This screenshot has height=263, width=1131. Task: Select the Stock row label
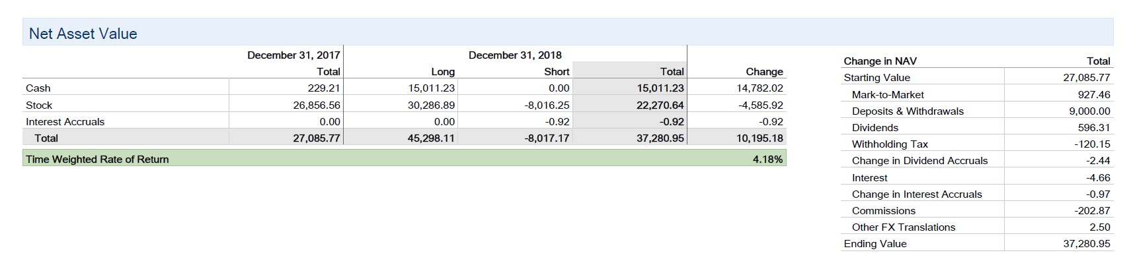click(39, 105)
